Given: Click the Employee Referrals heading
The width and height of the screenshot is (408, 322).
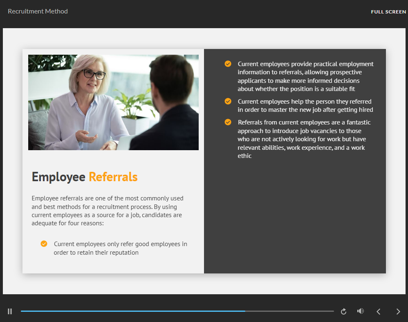Looking at the screenshot, I should pos(85,177).
